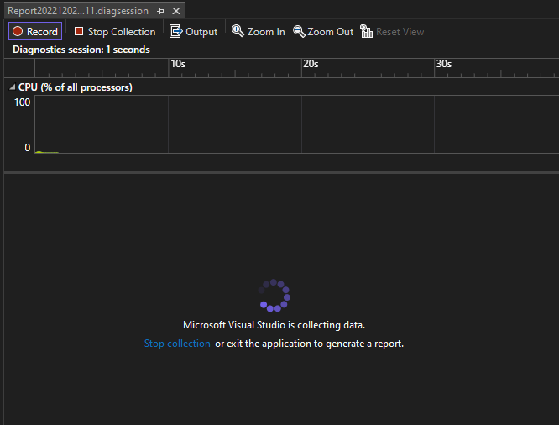This screenshot has width=559, height=425.
Task: Click the 'Diagnostics session: 1 seconds' text
Action: coord(81,50)
